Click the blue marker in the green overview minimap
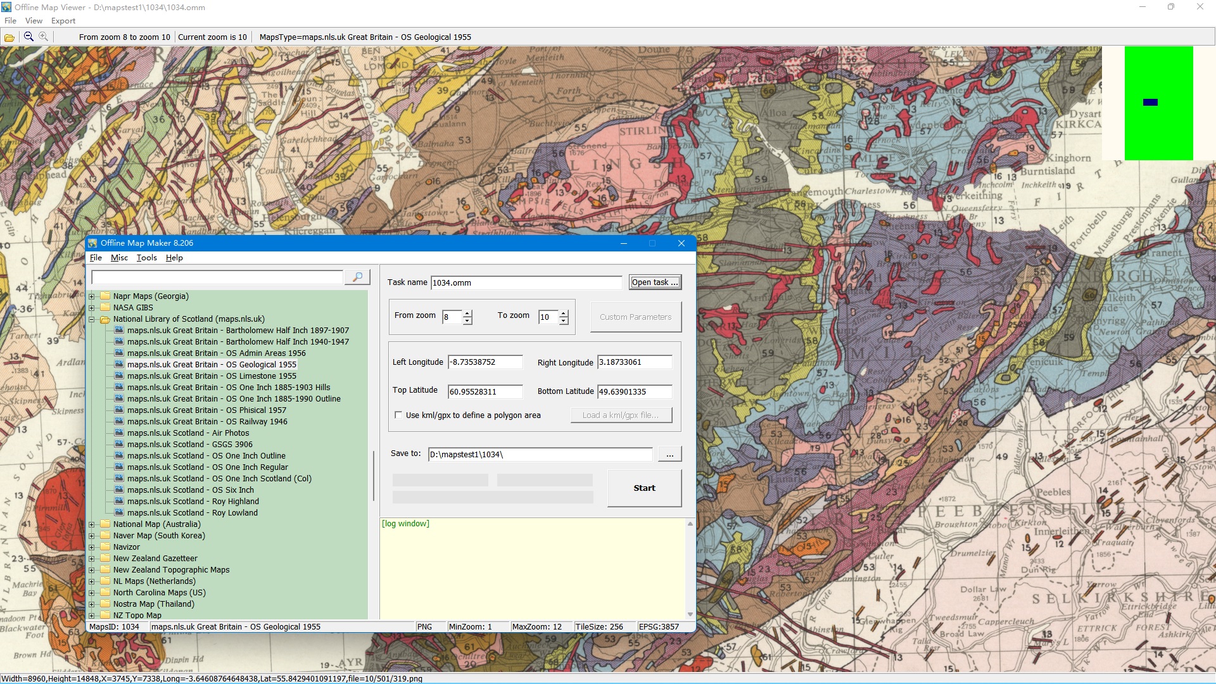This screenshot has width=1216, height=684. (1151, 102)
